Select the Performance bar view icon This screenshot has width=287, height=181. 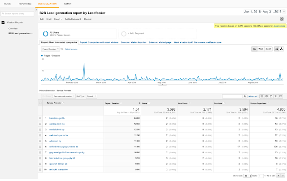point(271,96)
